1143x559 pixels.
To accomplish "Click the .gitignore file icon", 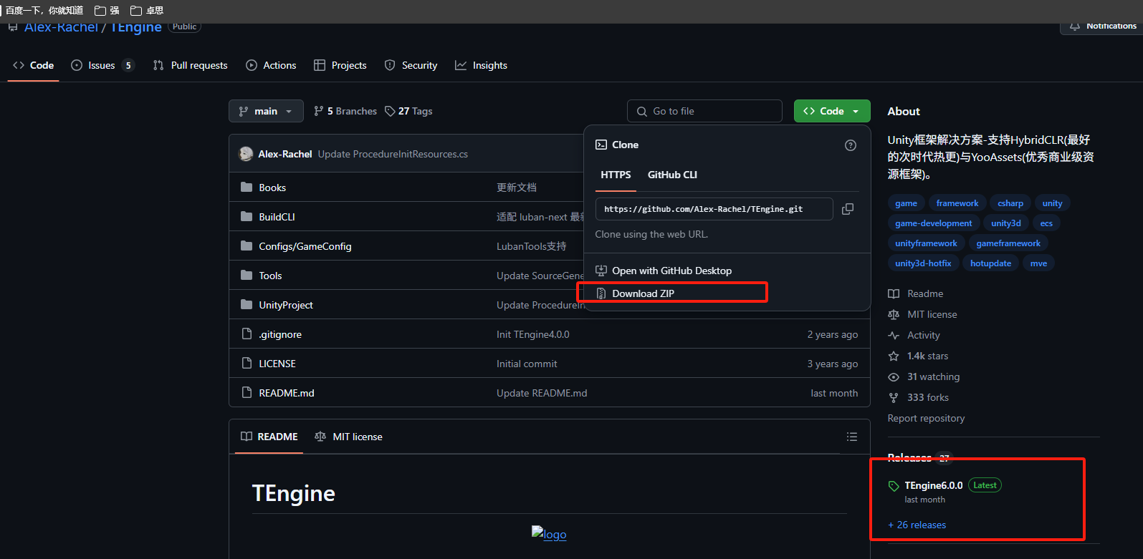I will (247, 334).
